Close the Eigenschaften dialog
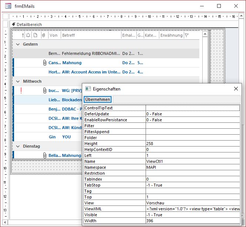Screen dimensions: 246x227 click(236, 89)
